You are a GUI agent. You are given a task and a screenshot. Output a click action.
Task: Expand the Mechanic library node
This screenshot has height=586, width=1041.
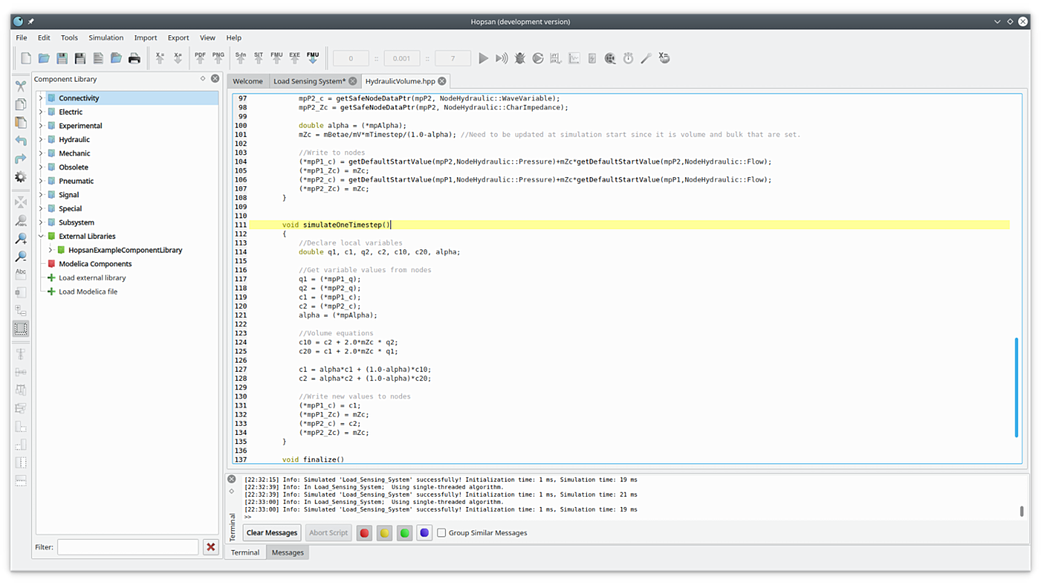41,154
